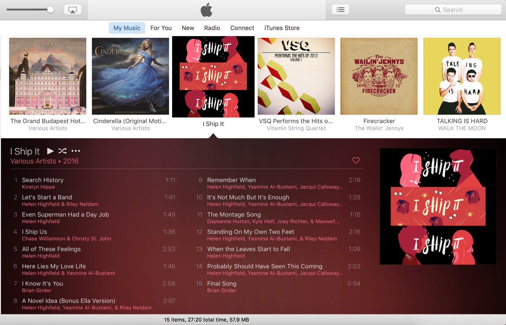506x325 pixels.
Task: Open the Various Artists link under I Ship It
Action: click(x=33, y=161)
